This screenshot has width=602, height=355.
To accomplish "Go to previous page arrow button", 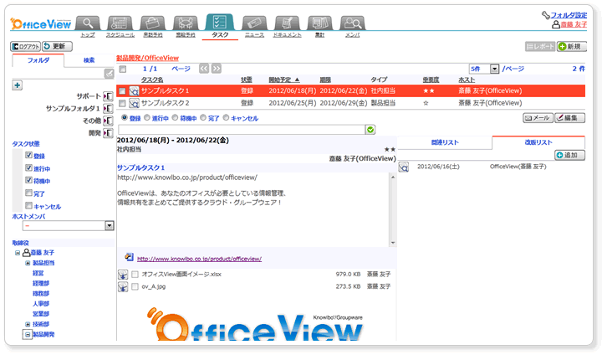I will tap(204, 69).
